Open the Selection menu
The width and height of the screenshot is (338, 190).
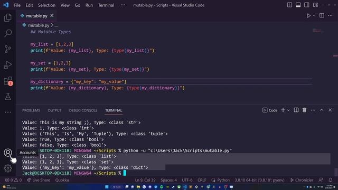(46, 5)
